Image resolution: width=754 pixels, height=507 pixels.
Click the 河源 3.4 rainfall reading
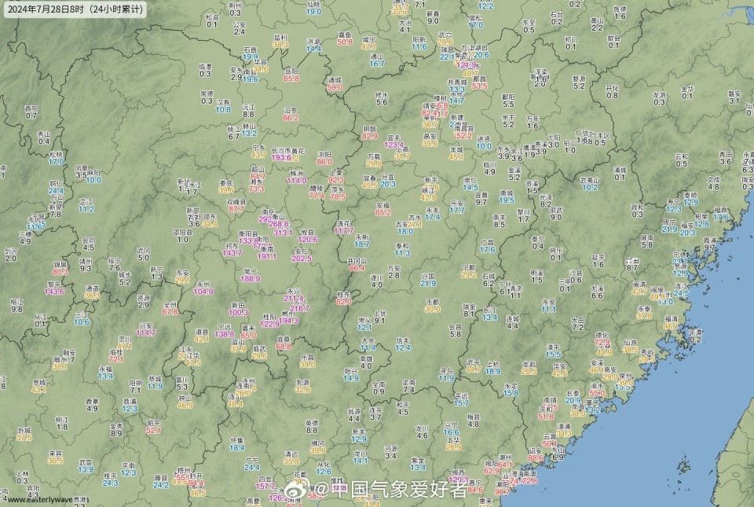click(x=390, y=452)
